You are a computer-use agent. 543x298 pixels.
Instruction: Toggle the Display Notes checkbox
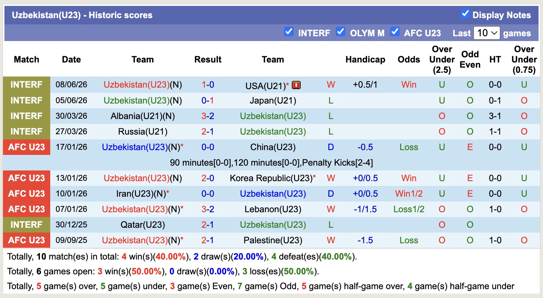tap(465, 14)
